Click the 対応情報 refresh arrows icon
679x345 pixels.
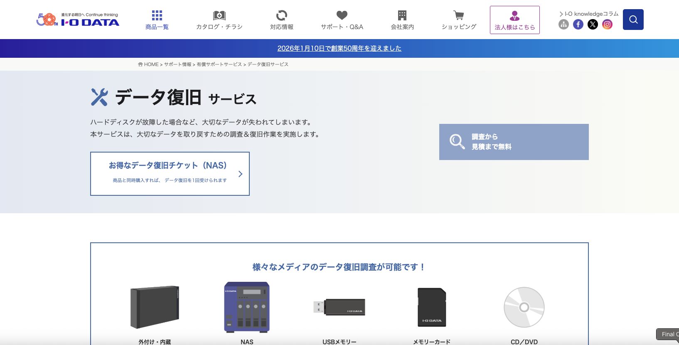click(x=282, y=15)
